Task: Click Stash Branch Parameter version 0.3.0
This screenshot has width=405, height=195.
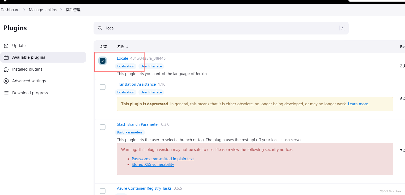Action: (x=165, y=124)
